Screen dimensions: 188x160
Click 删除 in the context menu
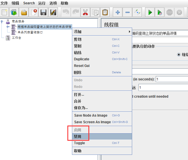[78, 72]
